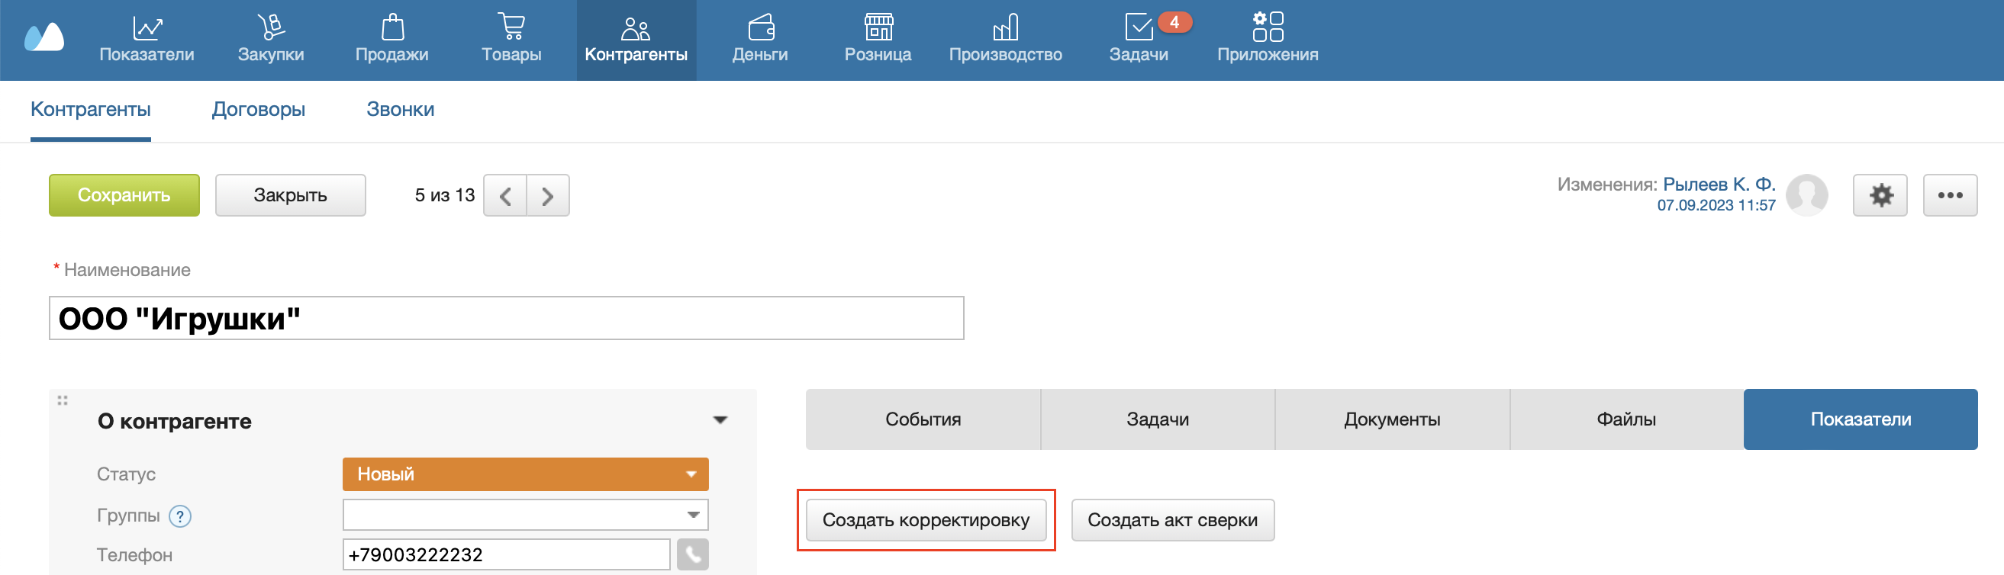The height and width of the screenshot is (575, 2004).
Task: Click the Сохранить button
Action: pyautogui.click(x=124, y=195)
